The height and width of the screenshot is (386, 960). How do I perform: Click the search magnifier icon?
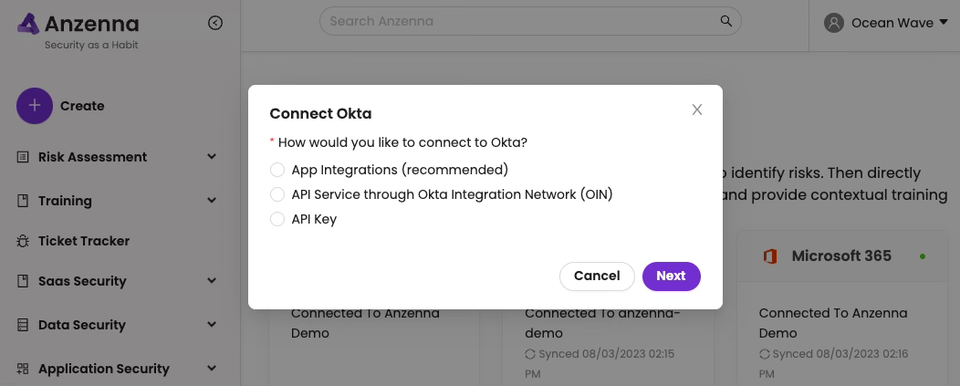point(726,21)
